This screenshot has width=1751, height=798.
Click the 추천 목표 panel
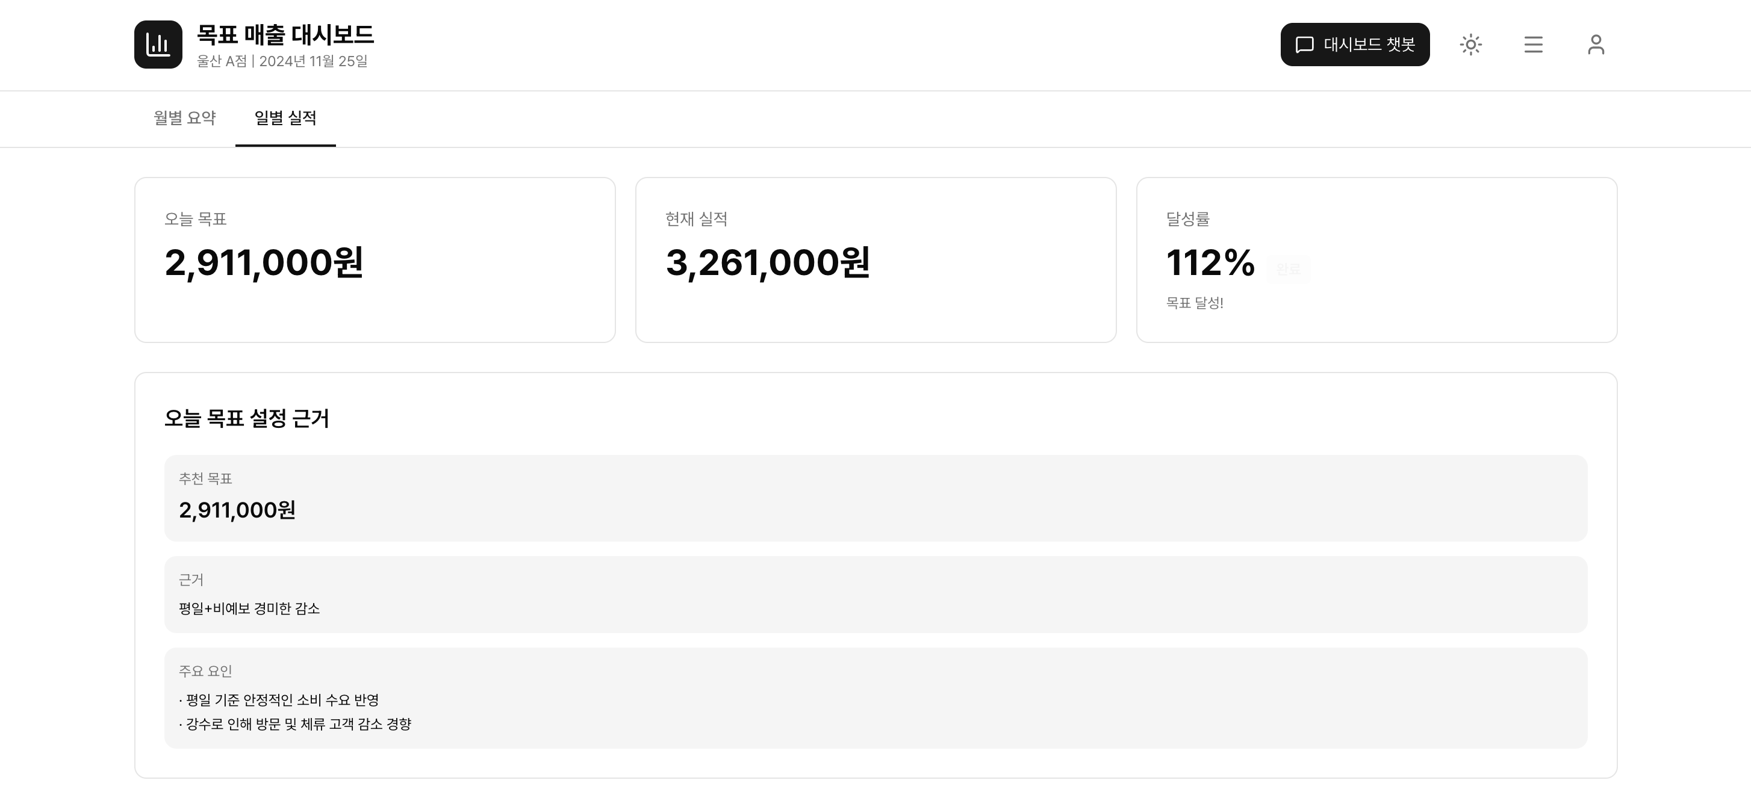coord(875,498)
